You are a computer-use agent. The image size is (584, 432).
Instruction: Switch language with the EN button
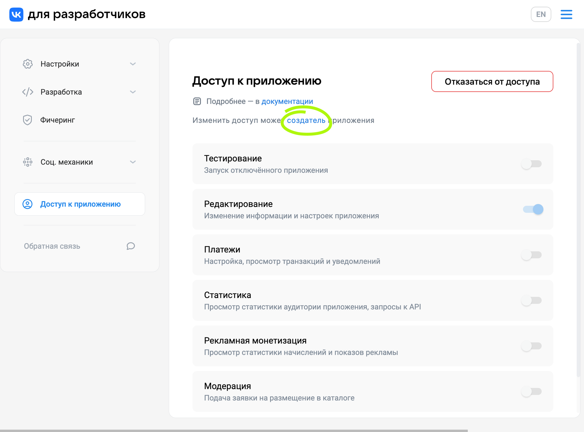point(541,14)
